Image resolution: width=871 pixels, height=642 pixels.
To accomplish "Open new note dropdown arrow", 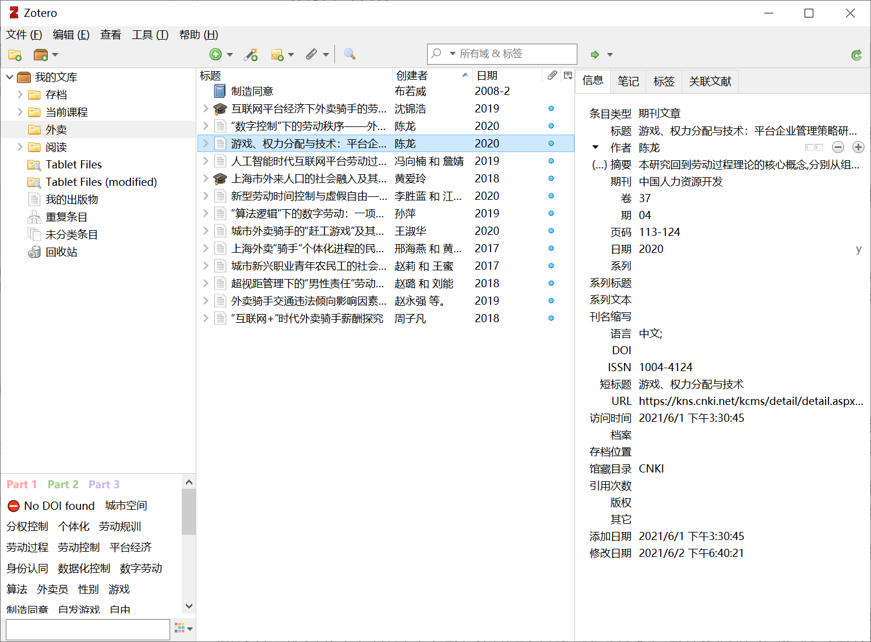I will click(x=291, y=55).
